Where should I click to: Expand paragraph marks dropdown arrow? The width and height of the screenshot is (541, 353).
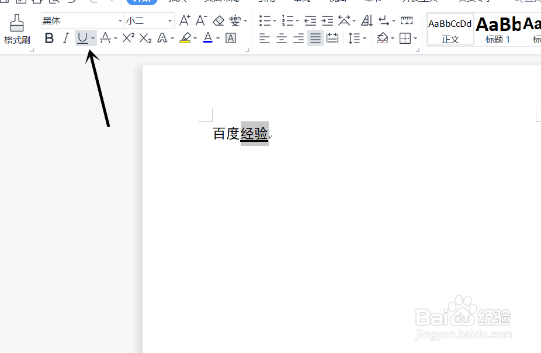(394, 21)
